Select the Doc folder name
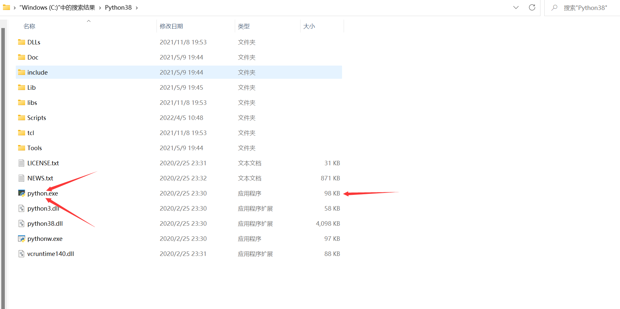This screenshot has height=309, width=620. click(33, 57)
